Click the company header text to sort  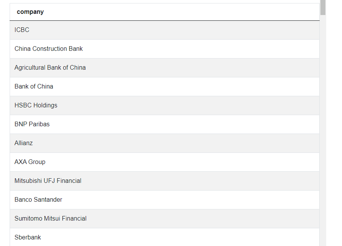tap(30, 12)
